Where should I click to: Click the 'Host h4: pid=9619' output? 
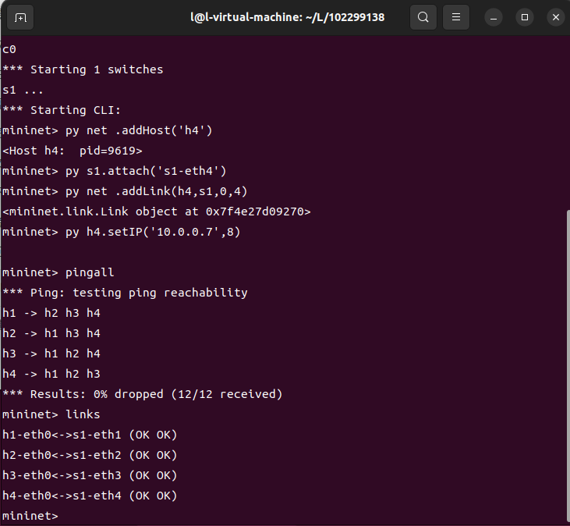[73, 151]
